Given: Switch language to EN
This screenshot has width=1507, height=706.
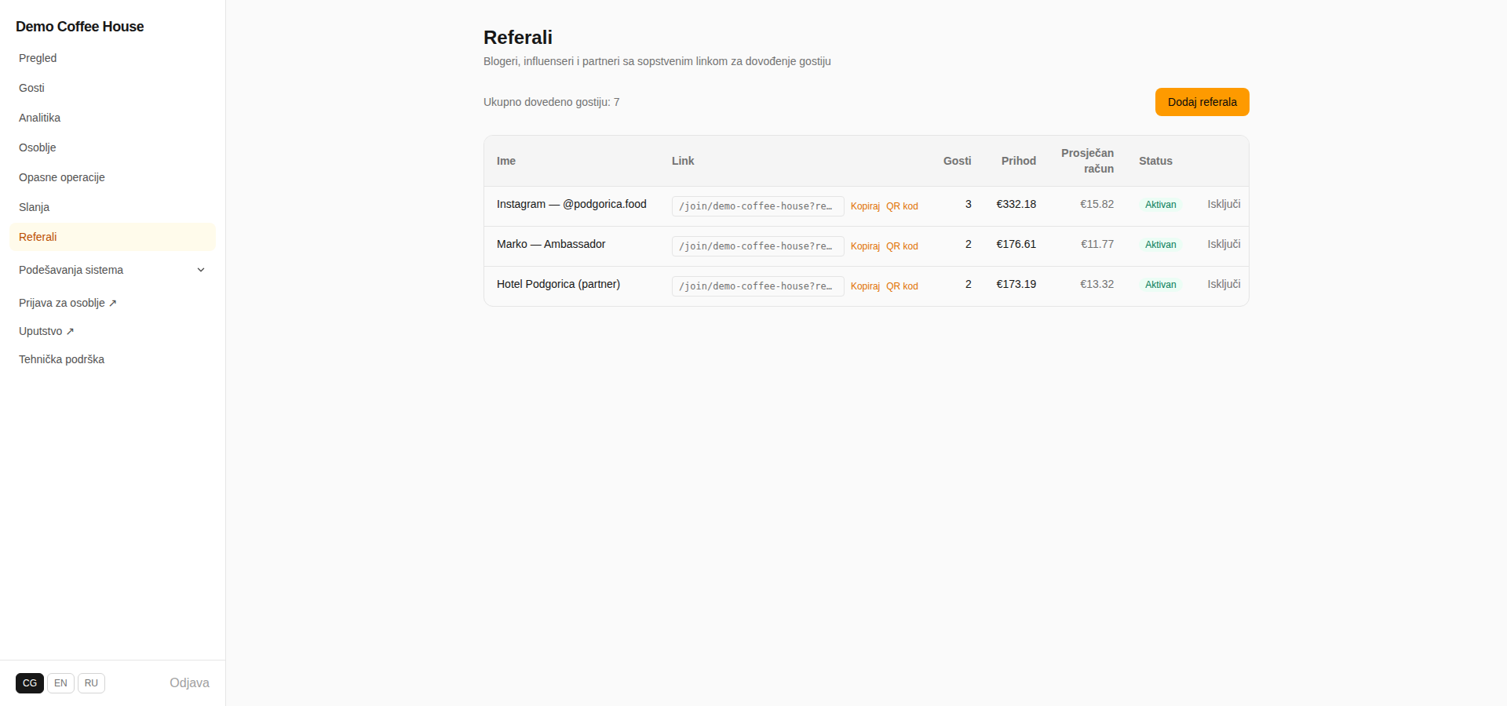Looking at the screenshot, I should tap(60, 683).
